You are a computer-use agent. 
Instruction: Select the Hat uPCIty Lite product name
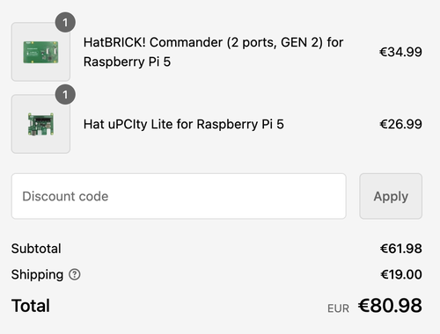[184, 124]
